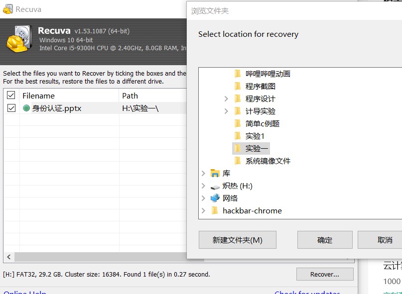Select the 简单c例题 folder label
402x294 pixels.
pyautogui.click(x=263, y=124)
